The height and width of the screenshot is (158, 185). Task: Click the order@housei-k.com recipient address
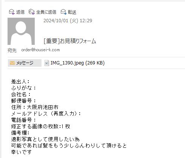point(40,50)
